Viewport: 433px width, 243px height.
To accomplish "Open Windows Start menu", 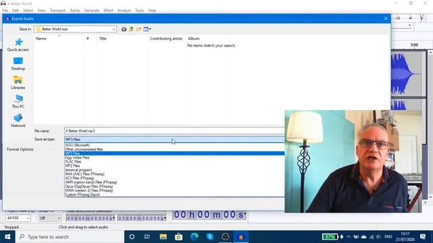I will click(x=7, y=237).
